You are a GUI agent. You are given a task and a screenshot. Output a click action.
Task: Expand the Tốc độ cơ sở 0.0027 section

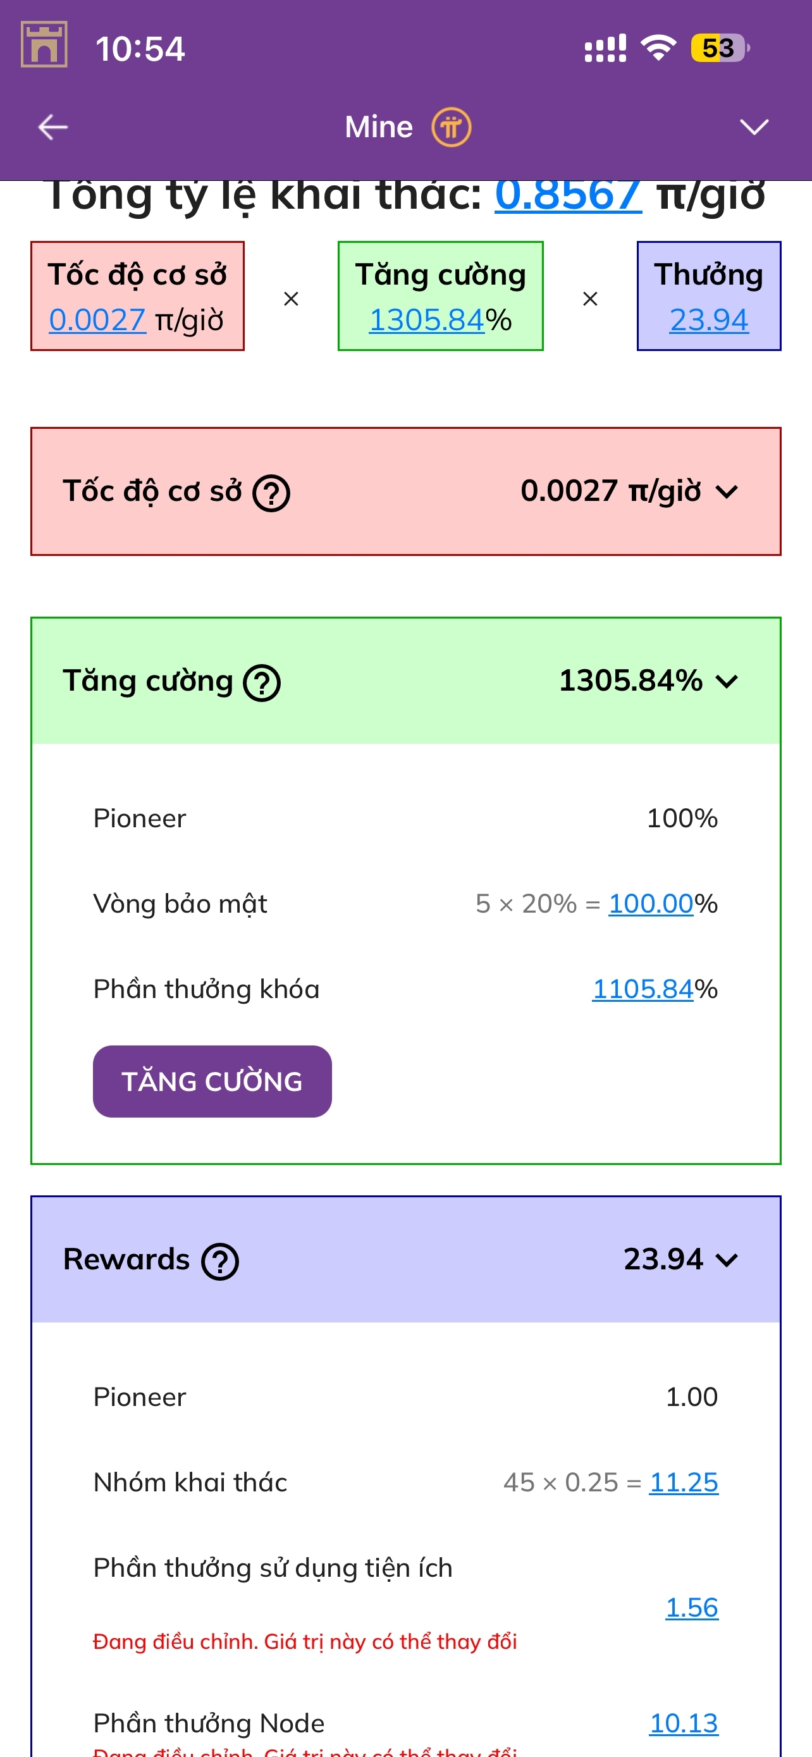727,492
